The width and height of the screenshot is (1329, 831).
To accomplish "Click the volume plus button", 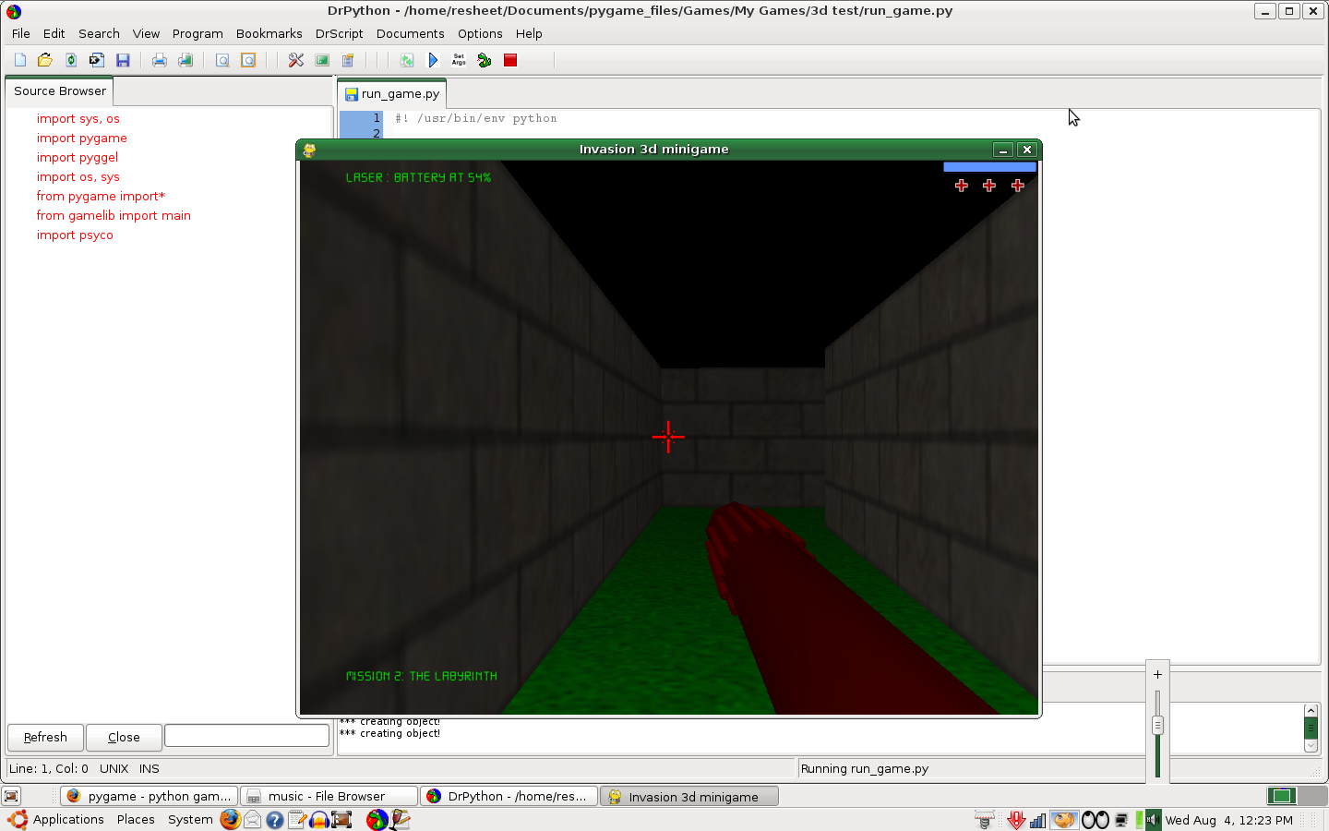I will click(x=1157, y=674).
